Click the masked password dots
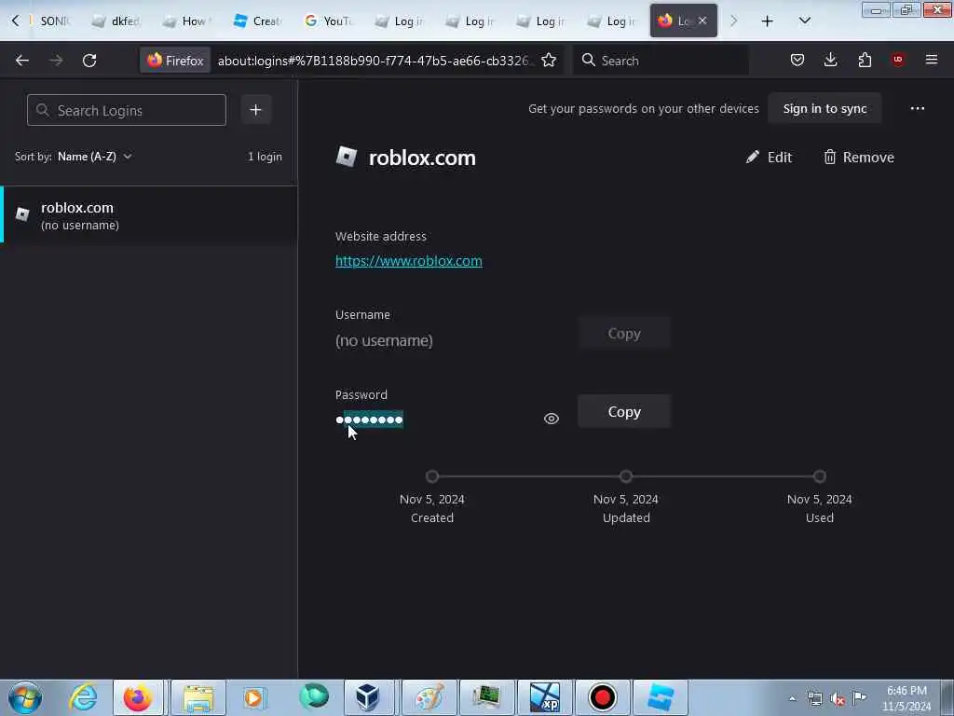954x716 pixels. pos(369,420)
